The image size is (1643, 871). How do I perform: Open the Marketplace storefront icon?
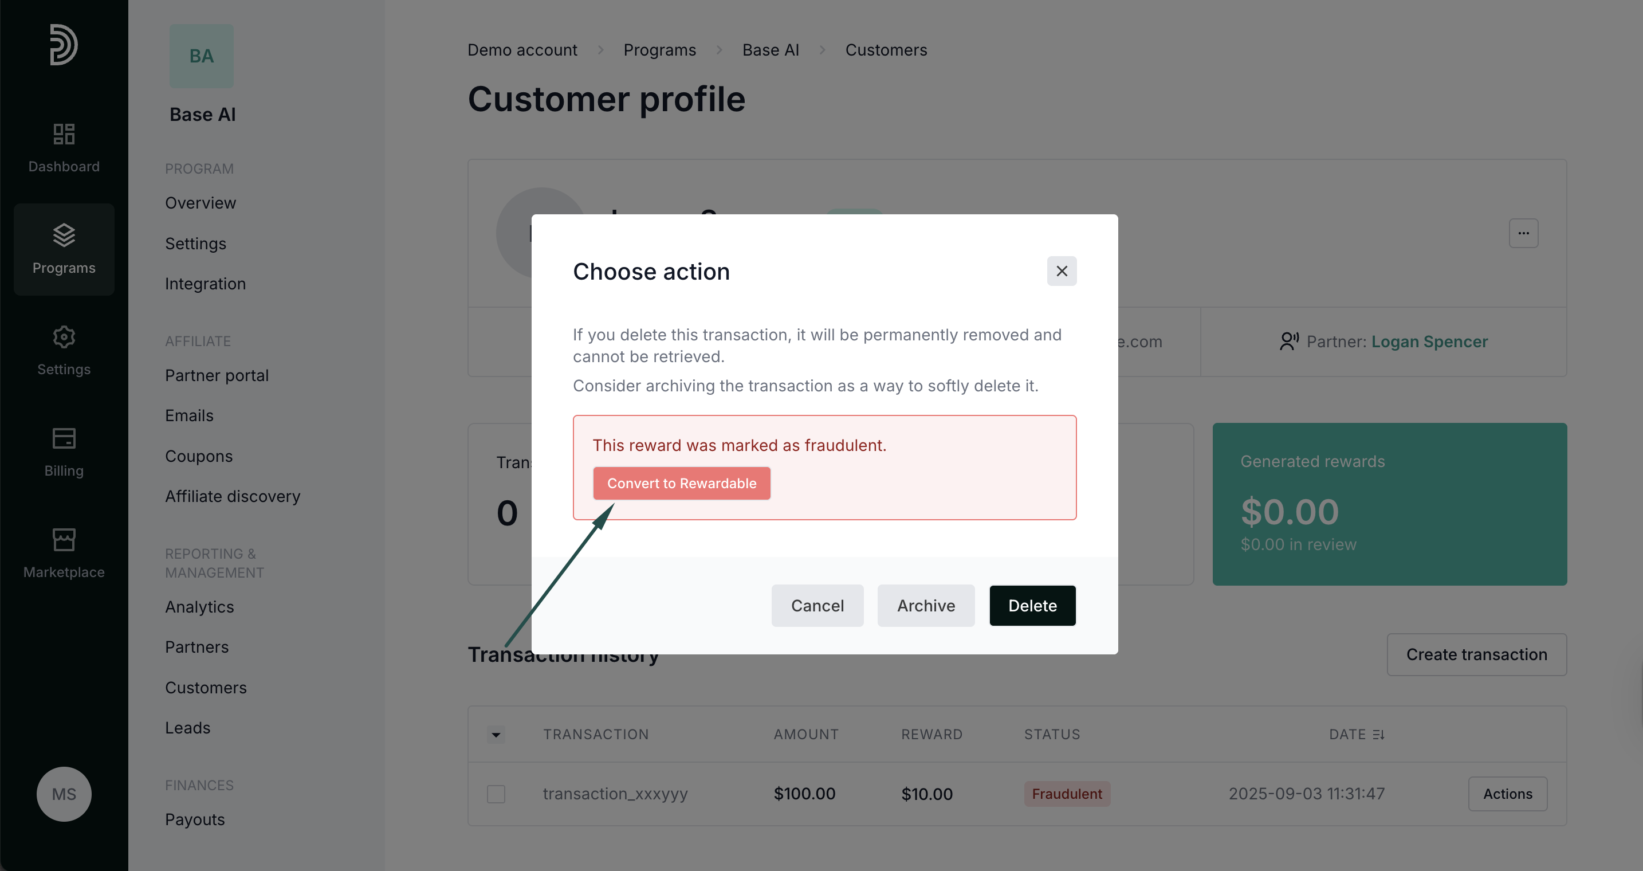point(64,540)
